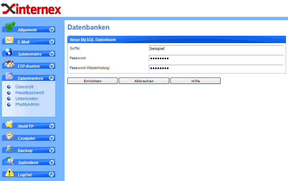Click the Cronjobs clock icon
The width and height of the screenshot is (288, 181).
pos(9,136)
